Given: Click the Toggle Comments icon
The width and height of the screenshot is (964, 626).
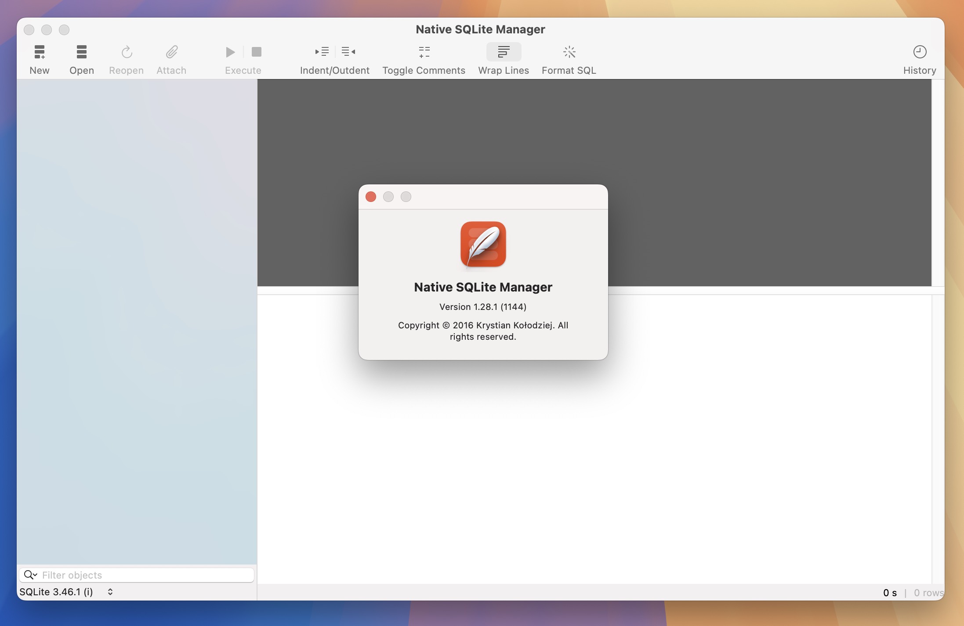Looking at the screenshot, I should [x=424, y=52].
